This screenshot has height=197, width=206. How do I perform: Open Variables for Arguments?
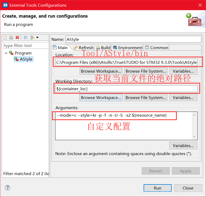coord(183,145)
